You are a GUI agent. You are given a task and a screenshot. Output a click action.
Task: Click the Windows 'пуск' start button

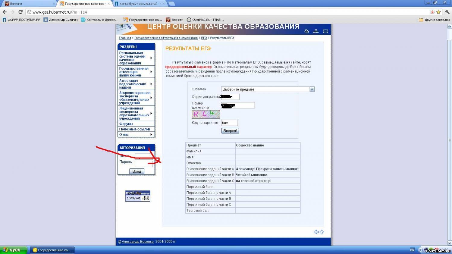click(14, 250)
